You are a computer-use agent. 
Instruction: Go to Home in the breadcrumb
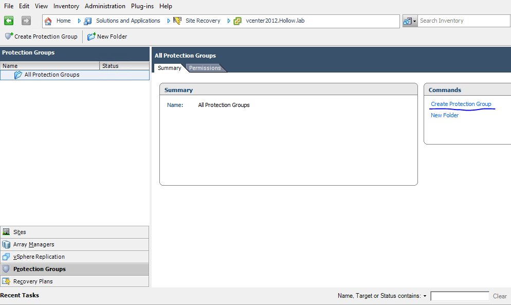click(x=64, y=21)
